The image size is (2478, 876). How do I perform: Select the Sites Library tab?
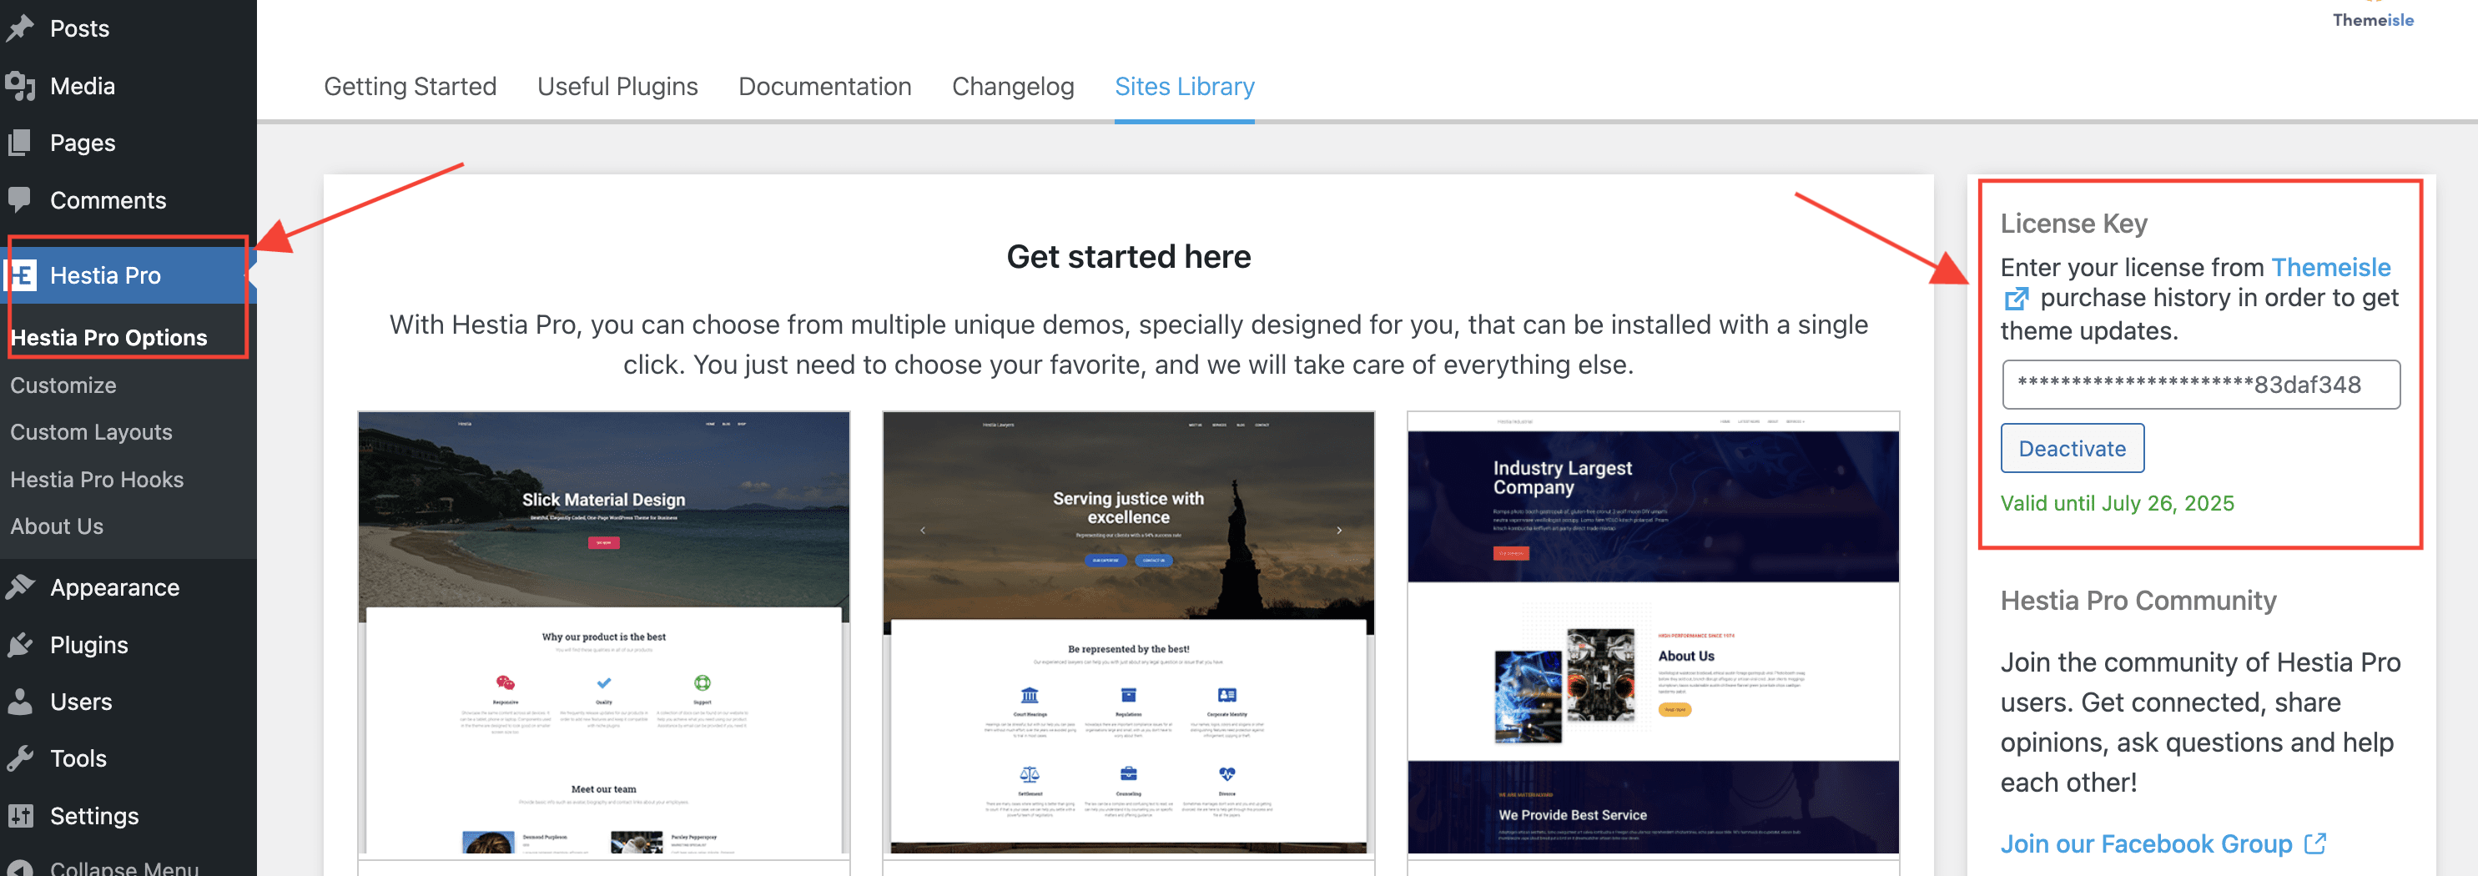click(1184, 87)
